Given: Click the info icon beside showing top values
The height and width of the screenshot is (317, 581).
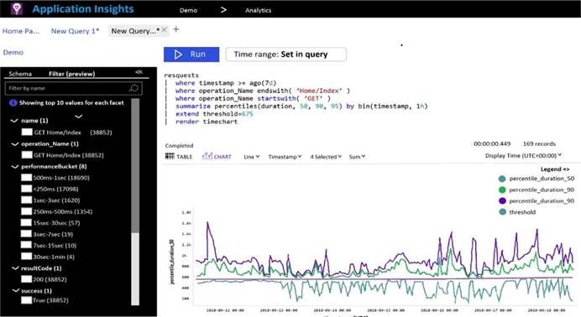Looking at the screenshot, I should click(13, 103).
